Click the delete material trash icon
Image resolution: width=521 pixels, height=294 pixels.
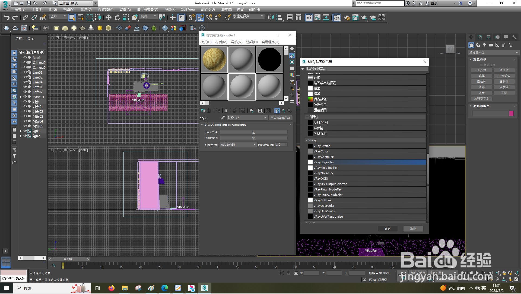click(x=226, y=111)
